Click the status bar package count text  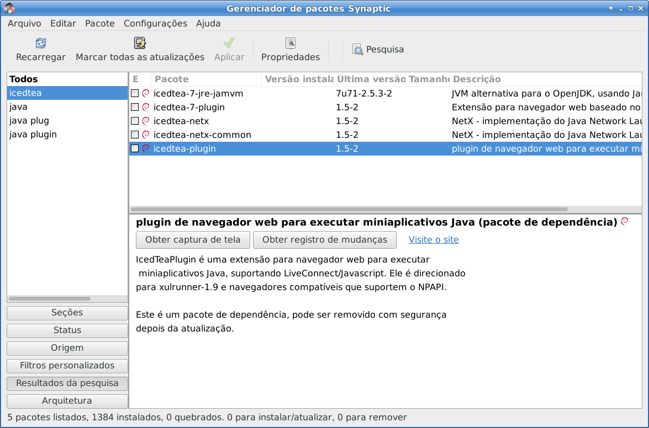click(207, 418)
